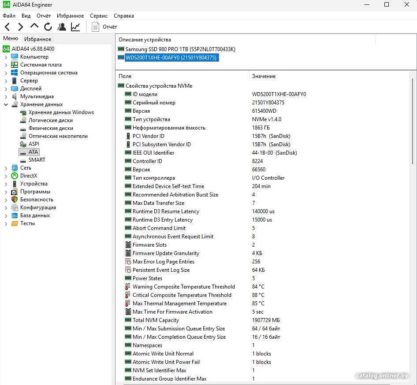Expand the Мультимедиа tree node

[x=6, y=97]
